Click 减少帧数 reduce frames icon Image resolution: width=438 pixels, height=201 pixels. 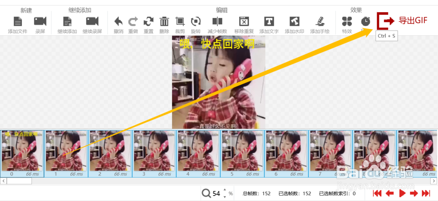click(x=217, y=21)
